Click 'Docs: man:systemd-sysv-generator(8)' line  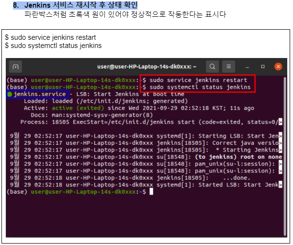(92, 115)
